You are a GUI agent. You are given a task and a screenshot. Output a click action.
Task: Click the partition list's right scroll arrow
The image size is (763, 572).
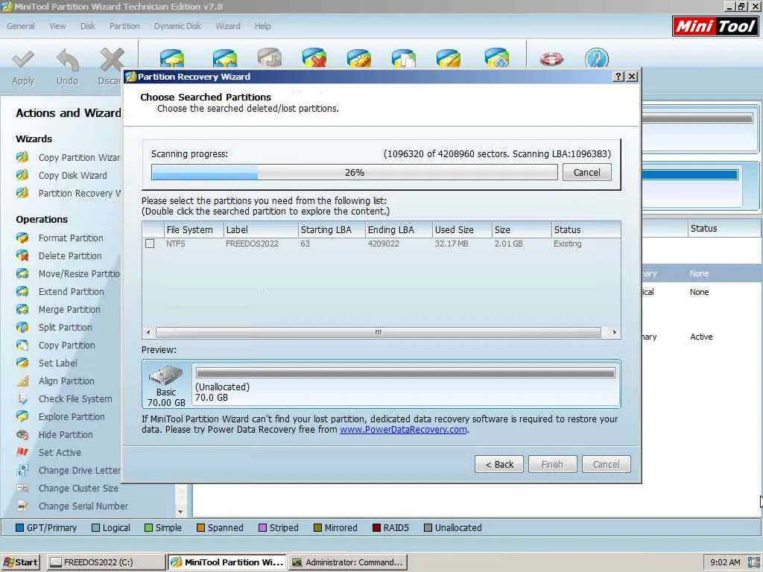click(615, 332)
